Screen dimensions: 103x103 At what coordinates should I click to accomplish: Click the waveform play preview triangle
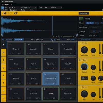point(51,37)
